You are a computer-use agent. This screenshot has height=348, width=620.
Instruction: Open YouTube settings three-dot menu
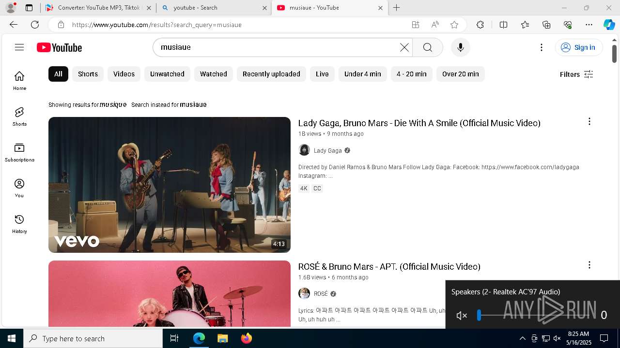tap(542, 47)
